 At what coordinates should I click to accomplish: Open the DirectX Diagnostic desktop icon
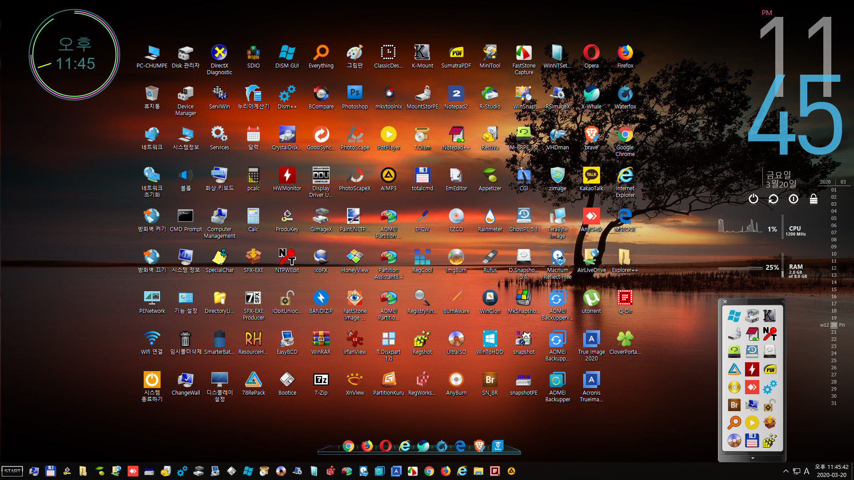(219, 60)
